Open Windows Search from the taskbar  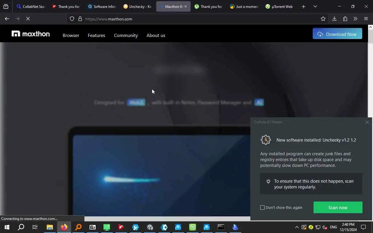(21, 227)
